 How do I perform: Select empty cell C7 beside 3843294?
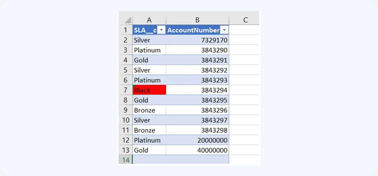coord(244,90)
